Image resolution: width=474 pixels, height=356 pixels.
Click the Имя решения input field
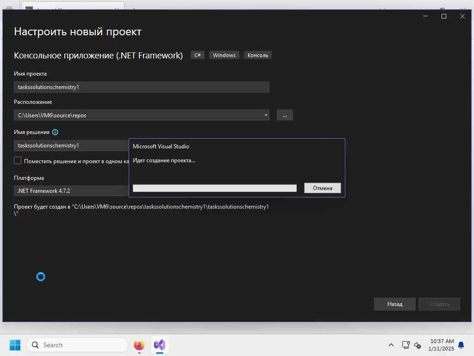coord(71,146)
